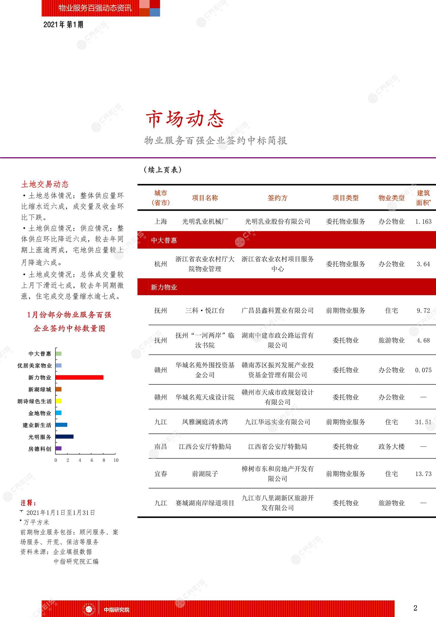Click city cell 宜春
The width and height of the screenshot is (436, 617).
[x=161, y=474]
